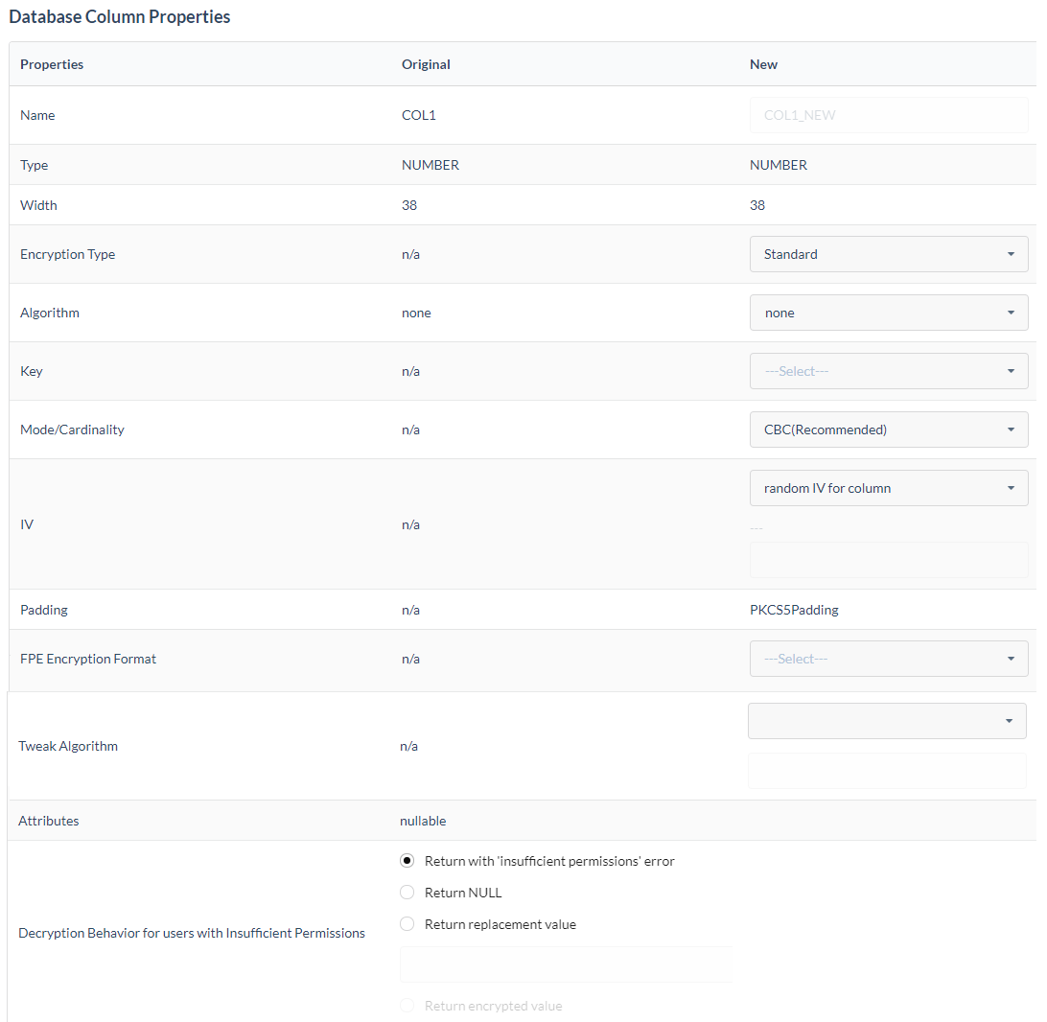Expand the Algorithm dropdown showing none
The width and height of the screenshot is (1047, 1022).
(x=888, y=313)
